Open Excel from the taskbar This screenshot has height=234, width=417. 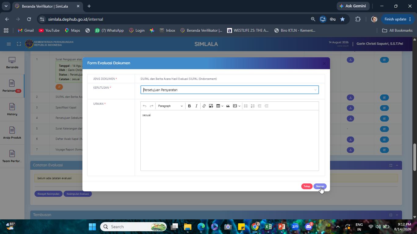[268, 227]
